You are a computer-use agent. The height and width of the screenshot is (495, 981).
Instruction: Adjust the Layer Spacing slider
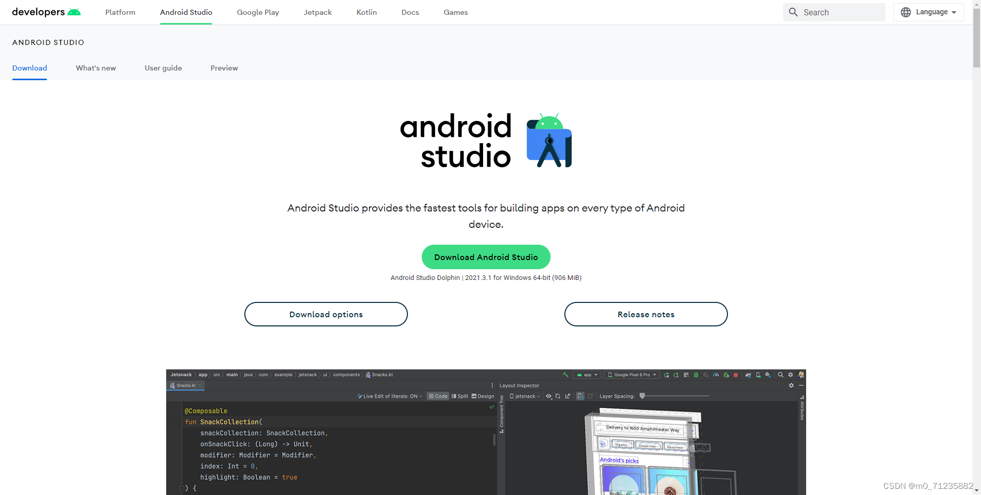pyautogui.click(x=643, y=395)
